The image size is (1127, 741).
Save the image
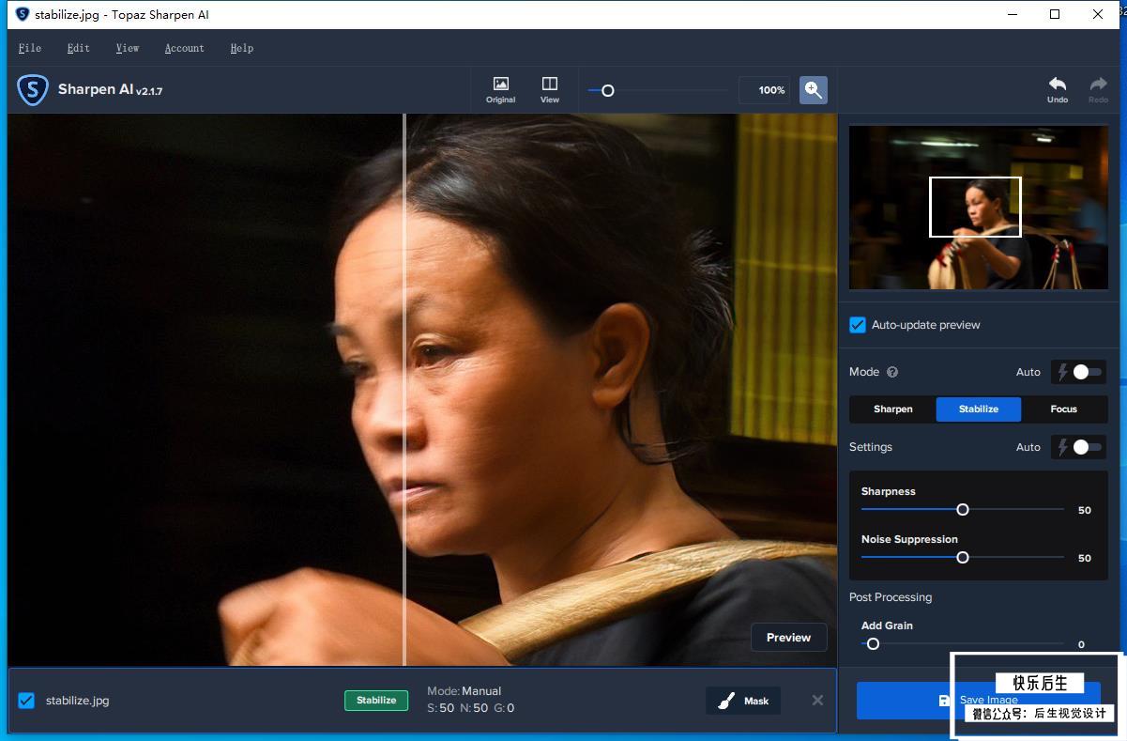[978, 701]
